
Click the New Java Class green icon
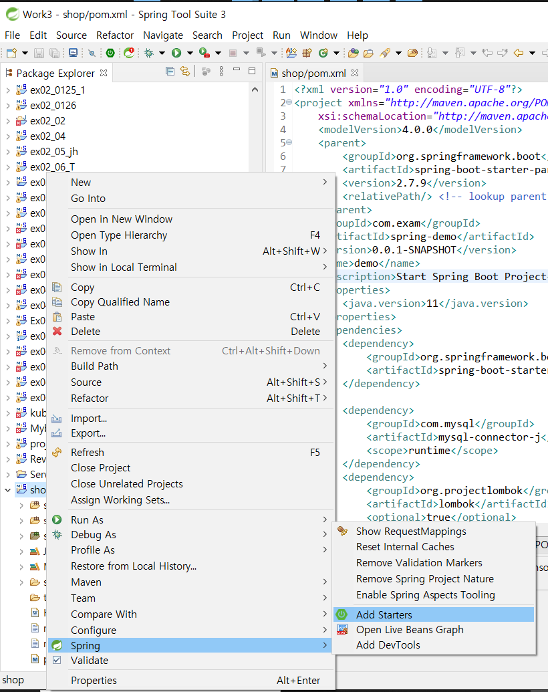pyautogui.click(x=323, y=53)
